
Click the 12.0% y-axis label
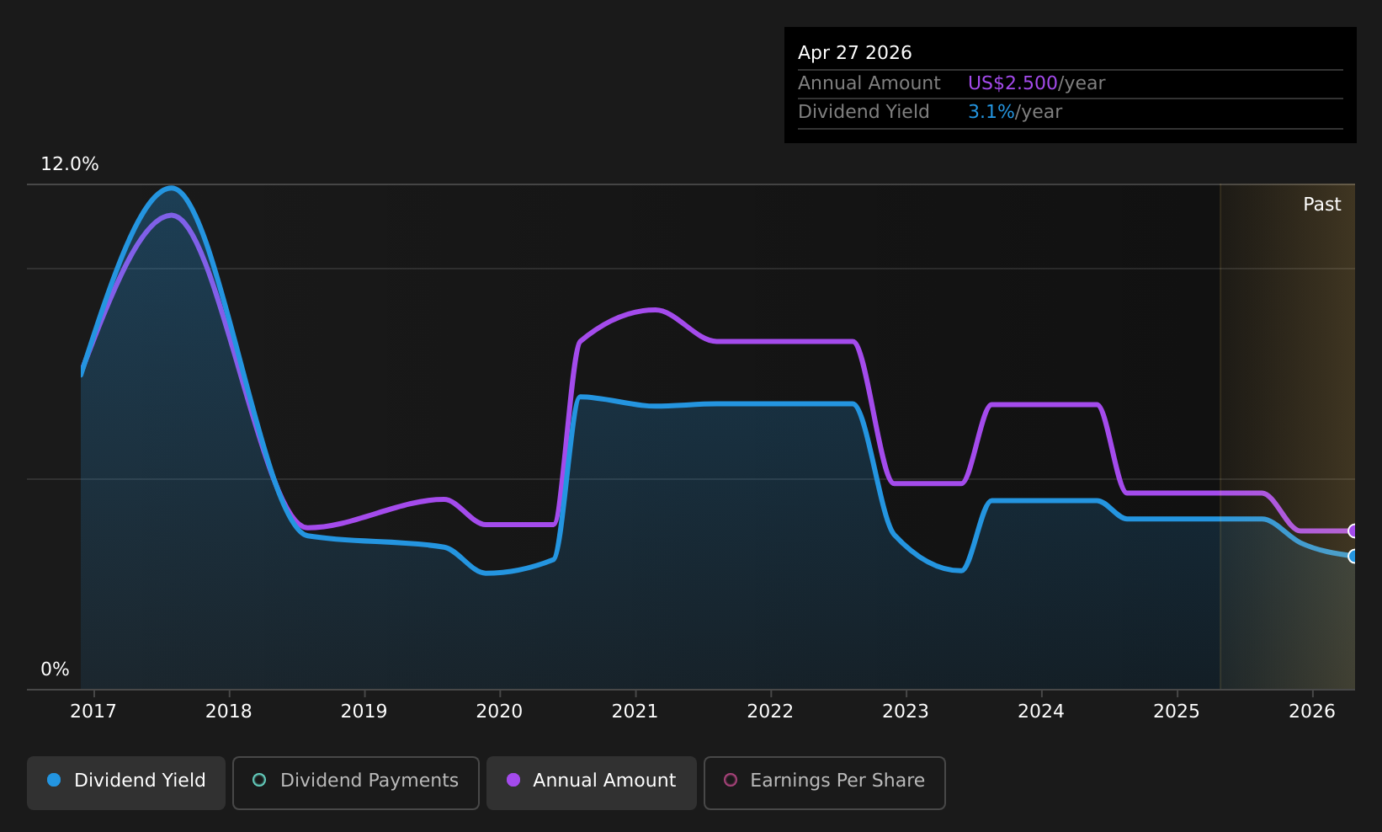pos(70,164)
